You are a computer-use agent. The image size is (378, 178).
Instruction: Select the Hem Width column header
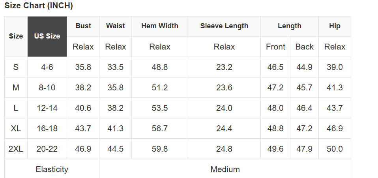pos(159,26)
